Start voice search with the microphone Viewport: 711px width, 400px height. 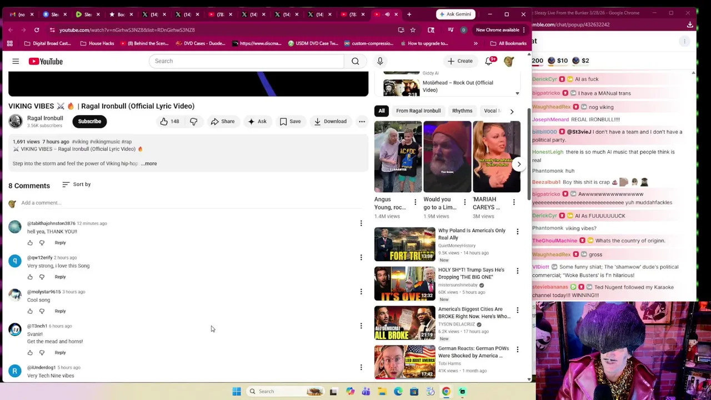pyautogui.click(x=380, y=61)
